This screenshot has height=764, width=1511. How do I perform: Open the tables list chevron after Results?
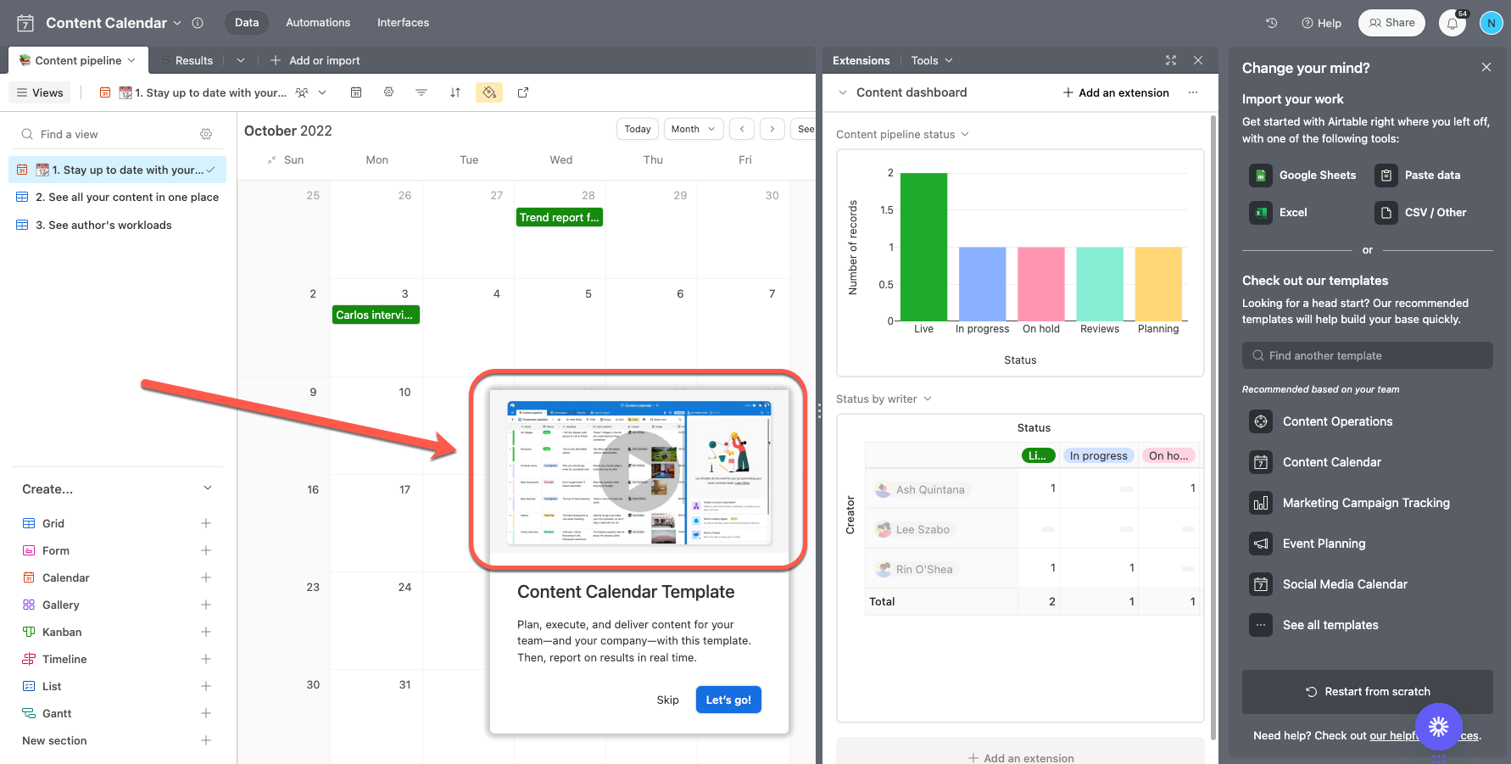click(x=241, y=60)
